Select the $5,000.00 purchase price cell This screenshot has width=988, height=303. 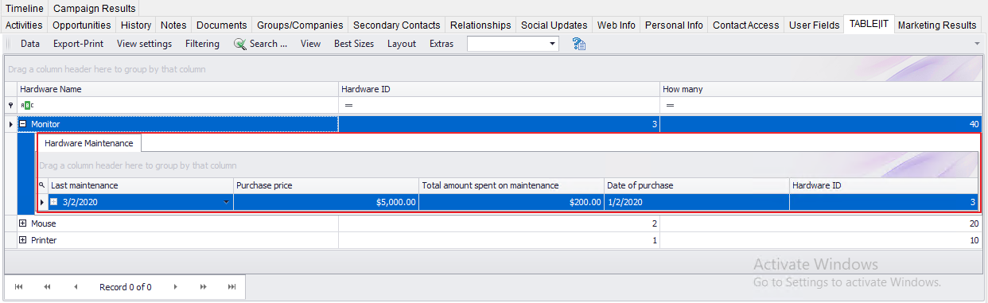pos(326,202)
